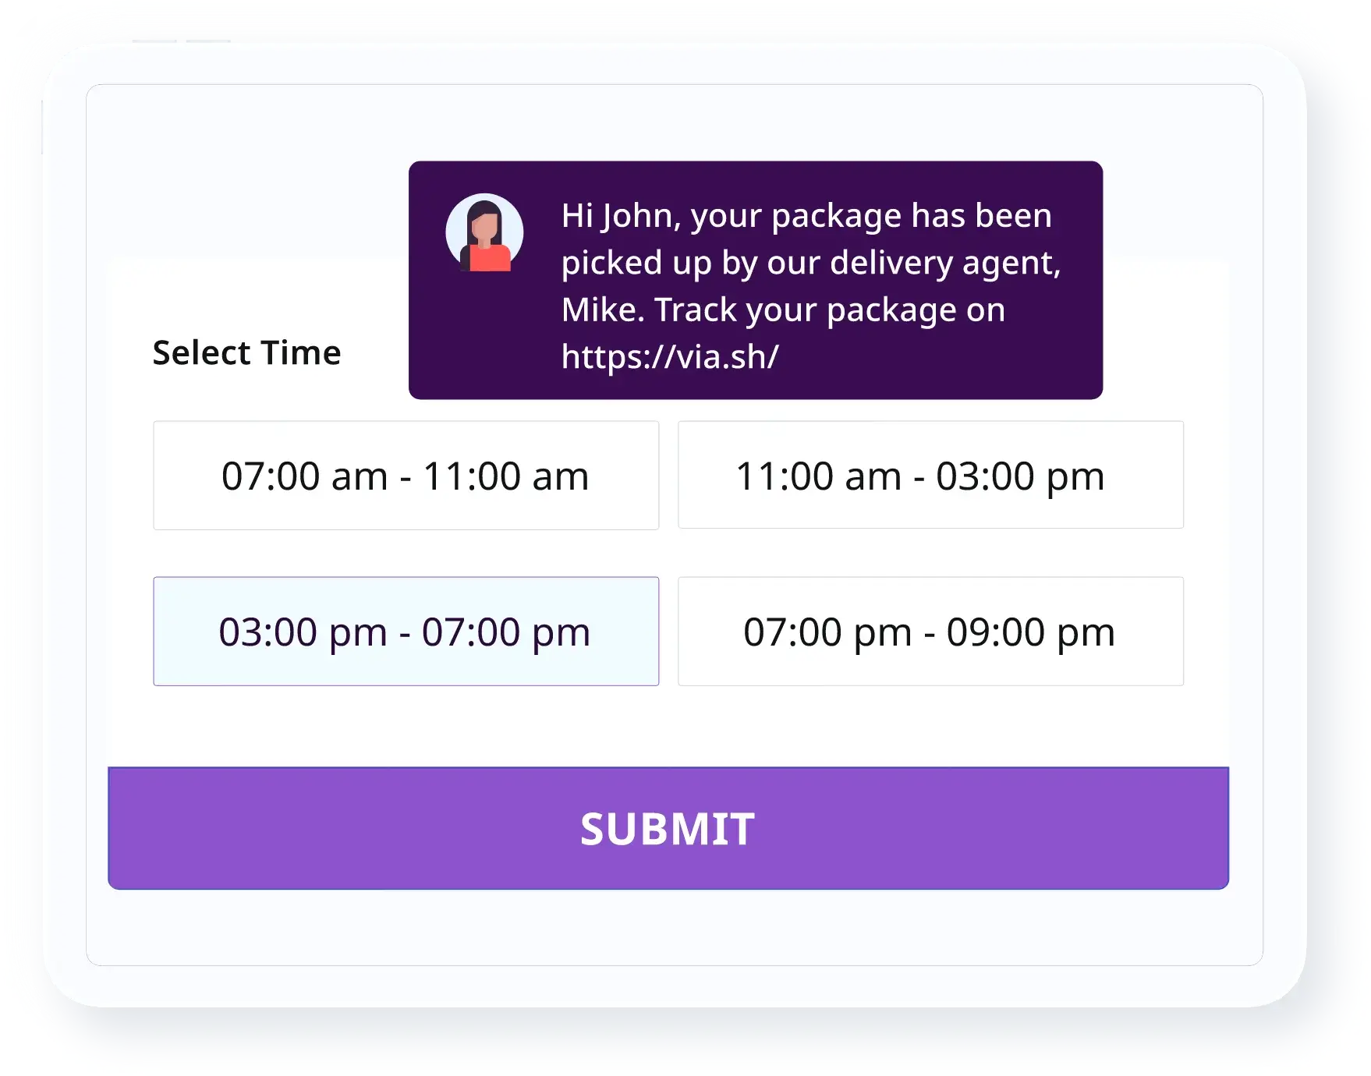Click the "07:00 pm" end time in selected slot
The width and height of the screenshot is (1371, 1076).
click(x=505, y=632)
